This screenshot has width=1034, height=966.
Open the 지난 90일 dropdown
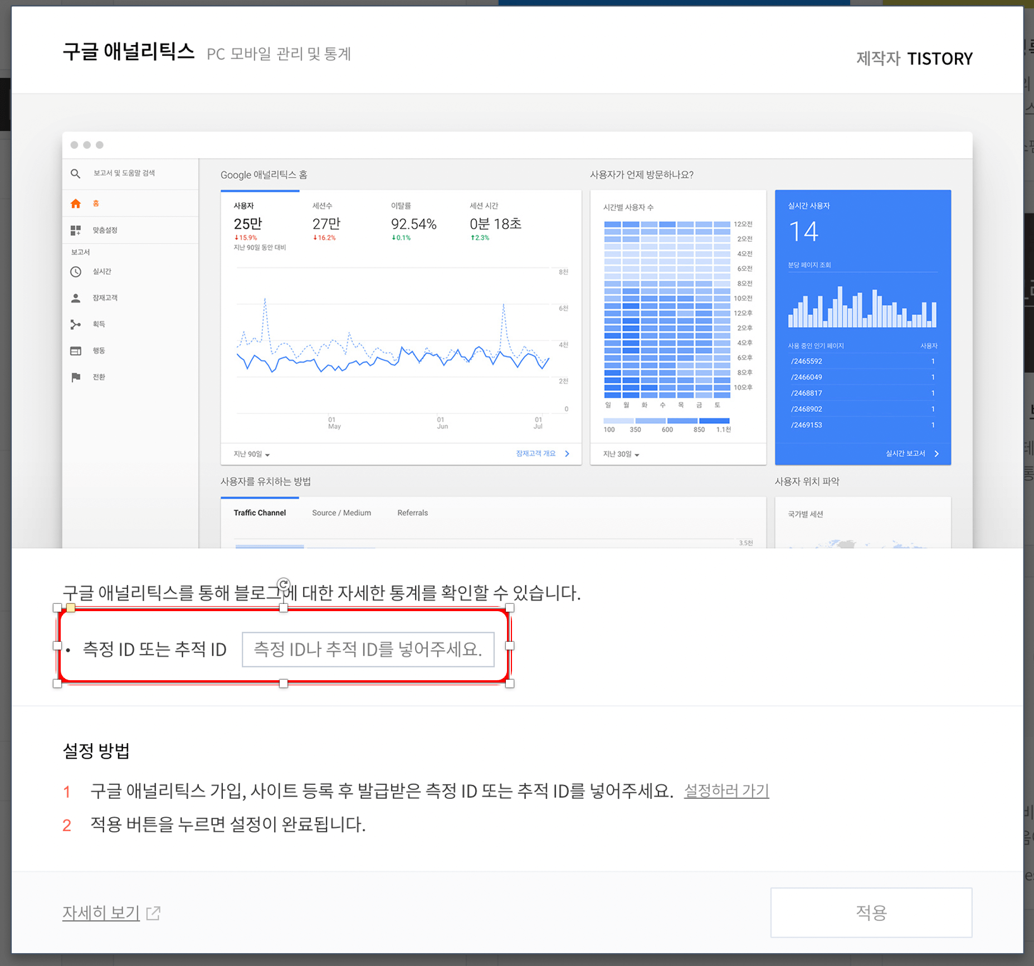[x=252, y=454]
